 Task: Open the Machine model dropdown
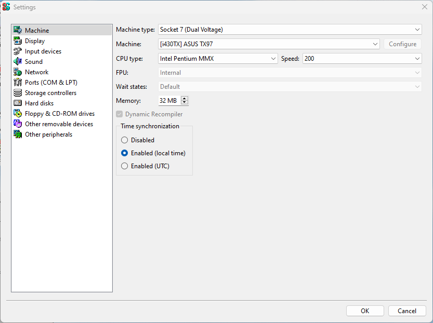pyautogui.click(x=269, y=44)
